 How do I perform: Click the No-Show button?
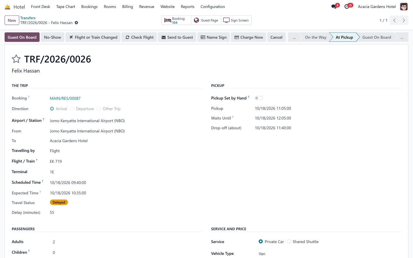[52, 37]
